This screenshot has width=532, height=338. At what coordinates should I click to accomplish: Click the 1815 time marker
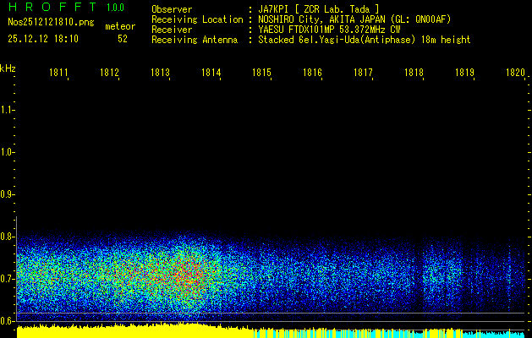click(x=261, y=74)
